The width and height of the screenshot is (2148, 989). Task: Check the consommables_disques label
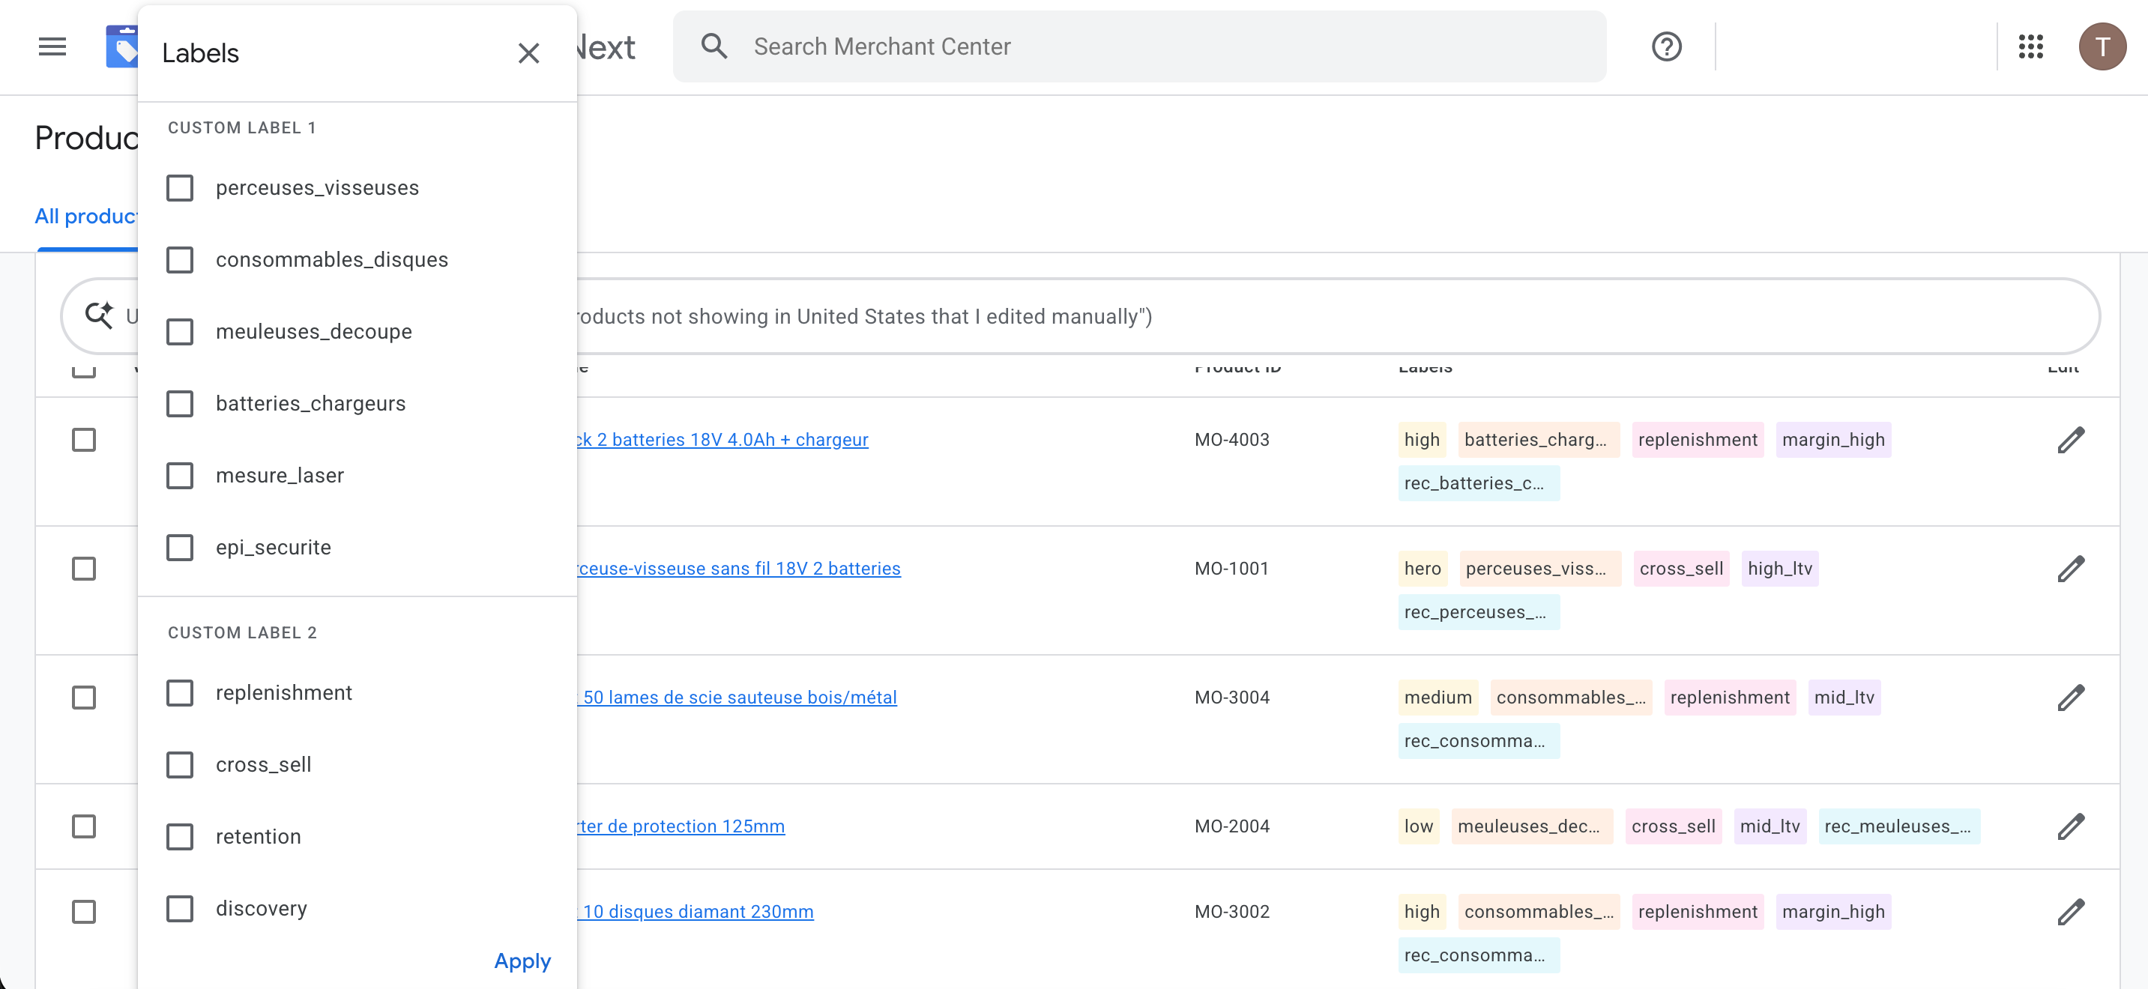pos(179,260)
